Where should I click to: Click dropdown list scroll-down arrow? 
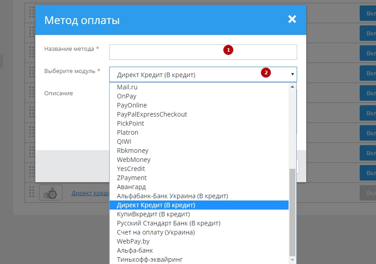pyautogui.click(x=292, y=260)
